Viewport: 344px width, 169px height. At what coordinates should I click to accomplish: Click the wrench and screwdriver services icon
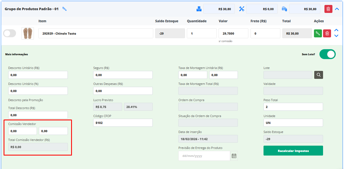(x=242, y=9)
